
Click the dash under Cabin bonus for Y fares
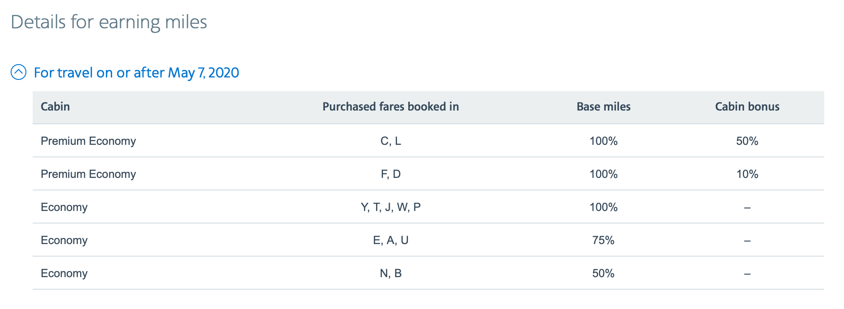pos(746,207)
